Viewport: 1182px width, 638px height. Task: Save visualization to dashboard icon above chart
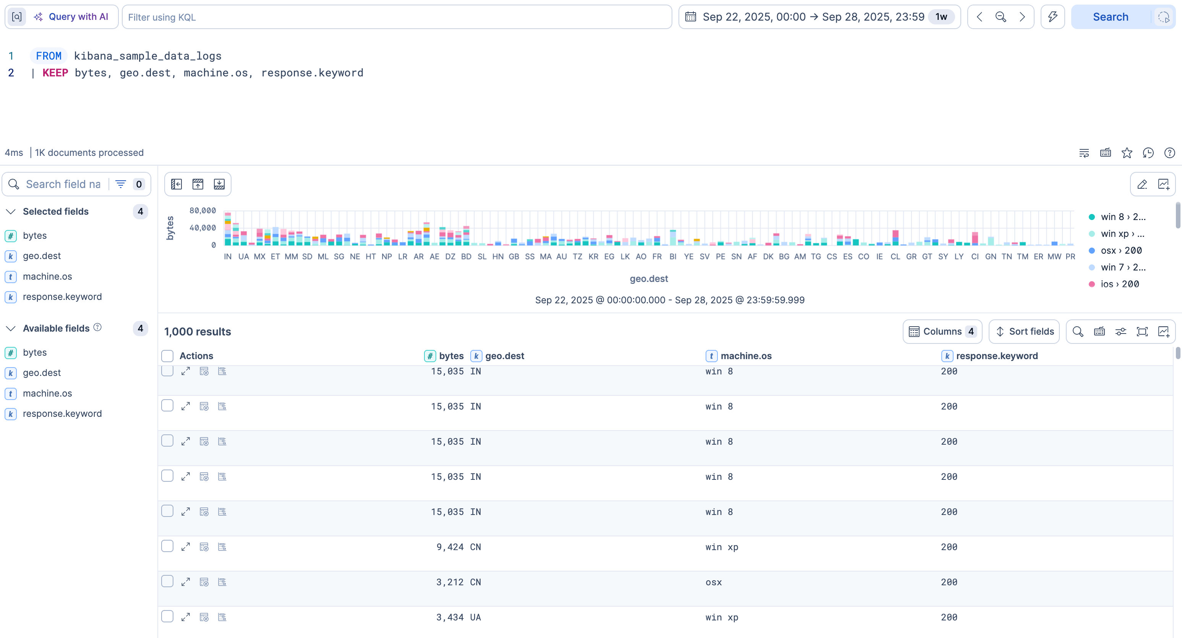tap(1164, 184)
